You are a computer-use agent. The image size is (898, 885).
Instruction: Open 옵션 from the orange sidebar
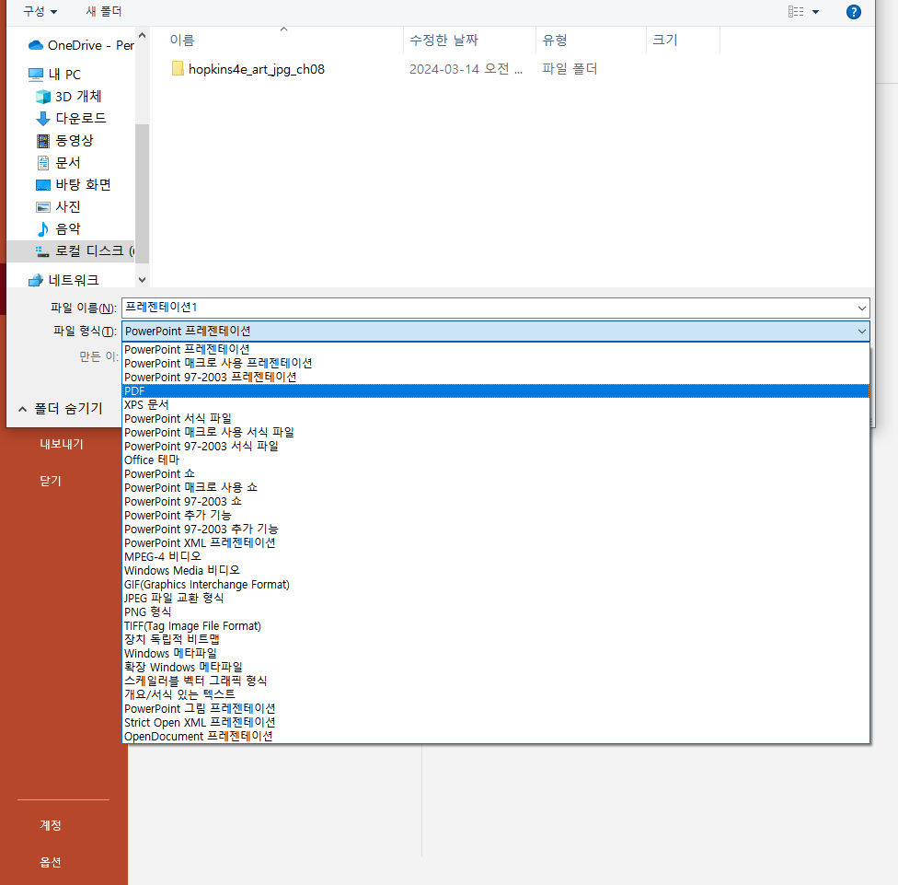click(x=50, y=862)
